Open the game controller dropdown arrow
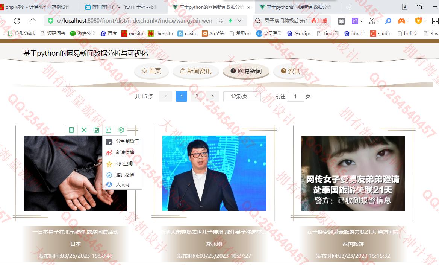Image resolution: width=439 pixels, height=265 pixels. (x=408, y=21)
